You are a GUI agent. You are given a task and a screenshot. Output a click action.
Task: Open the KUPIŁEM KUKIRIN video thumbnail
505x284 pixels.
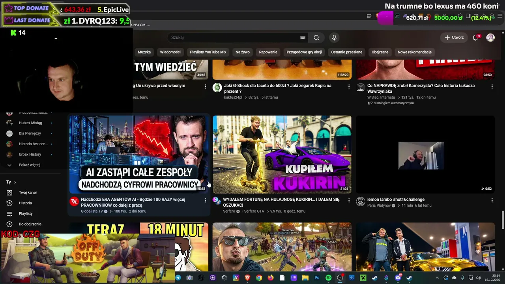pos(282,154)
